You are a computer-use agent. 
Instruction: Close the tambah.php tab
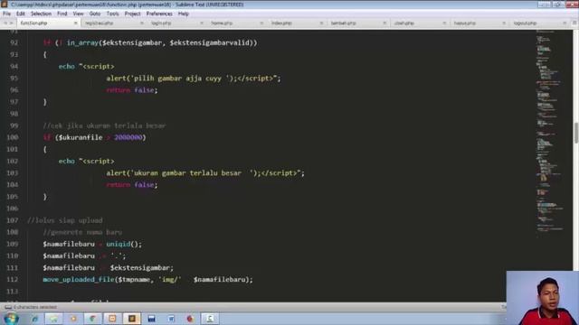click(x=384, y=23)
